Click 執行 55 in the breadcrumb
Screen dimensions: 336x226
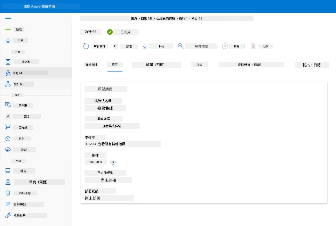[197, 18]
